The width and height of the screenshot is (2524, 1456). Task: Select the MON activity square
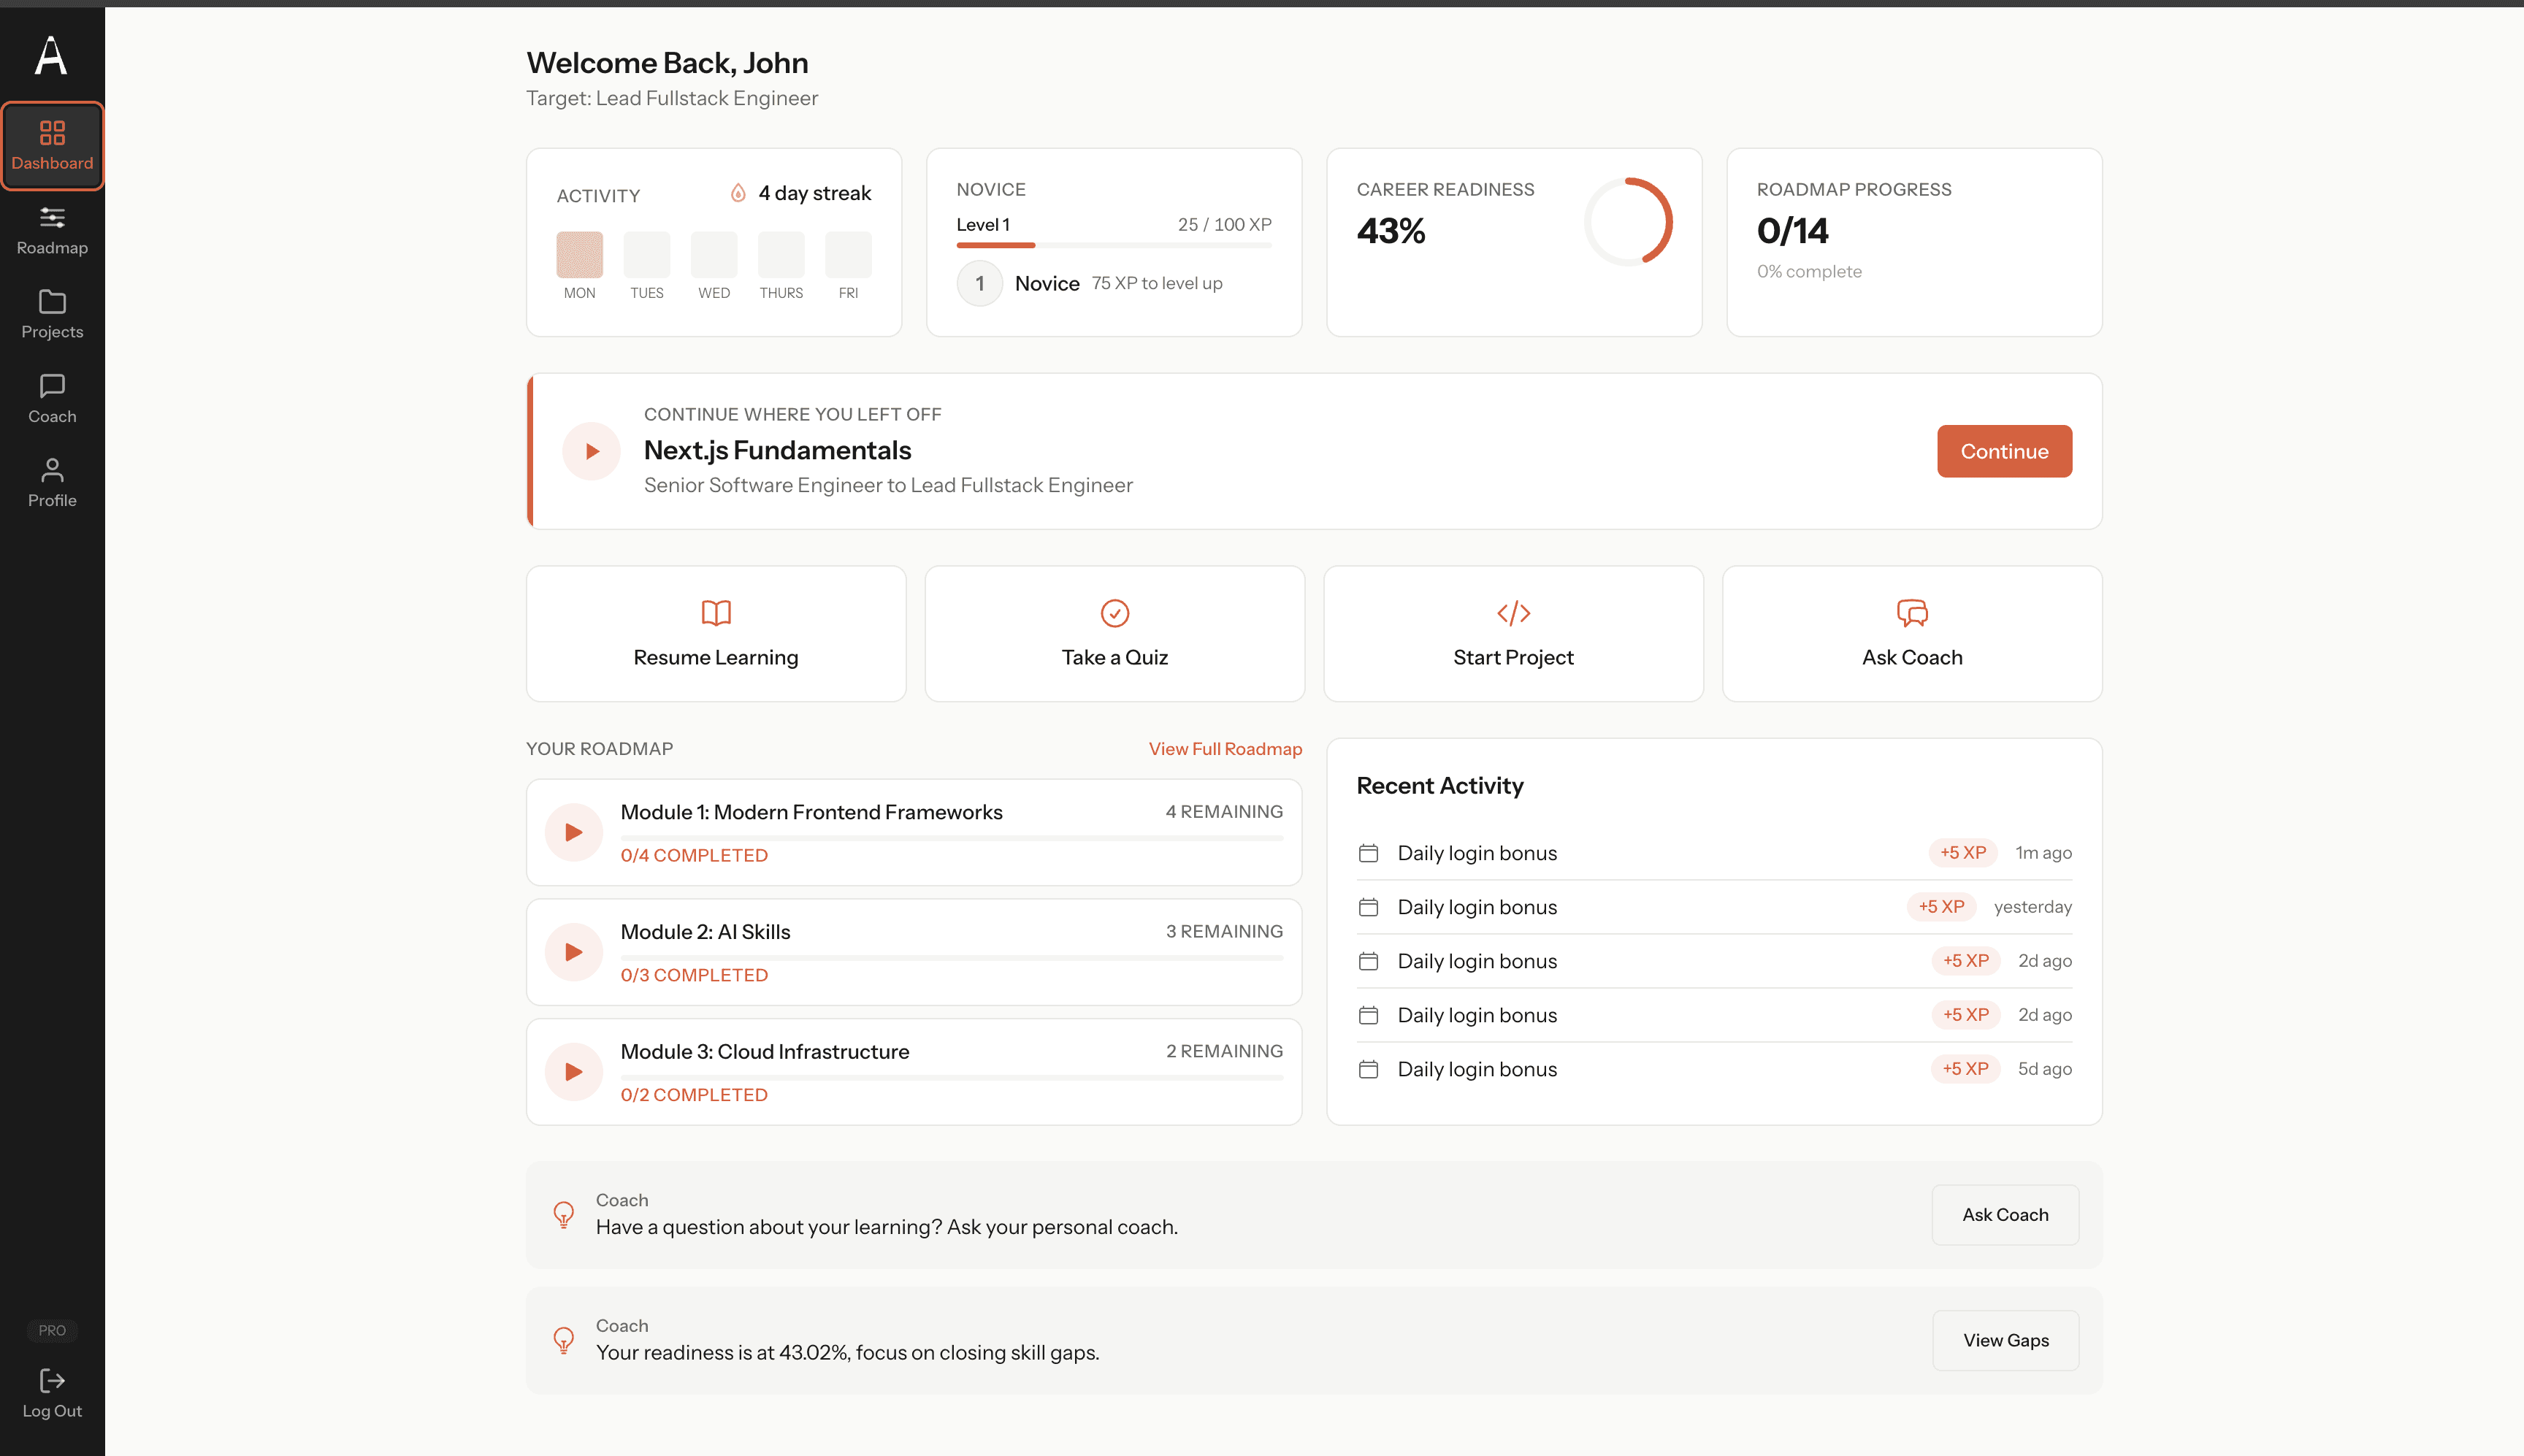(x=580, y=255)
